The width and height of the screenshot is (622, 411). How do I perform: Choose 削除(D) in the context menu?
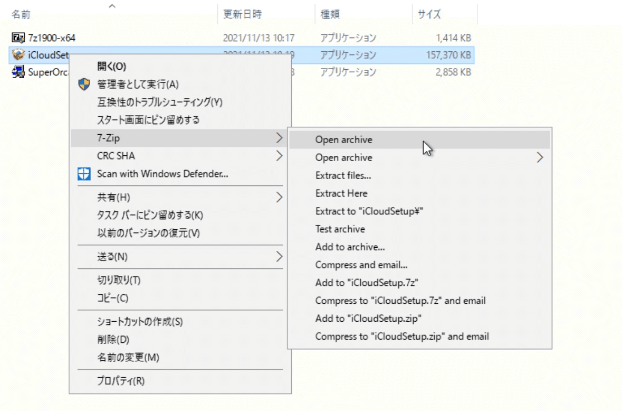pyautogui.click(x=180, y=339)
